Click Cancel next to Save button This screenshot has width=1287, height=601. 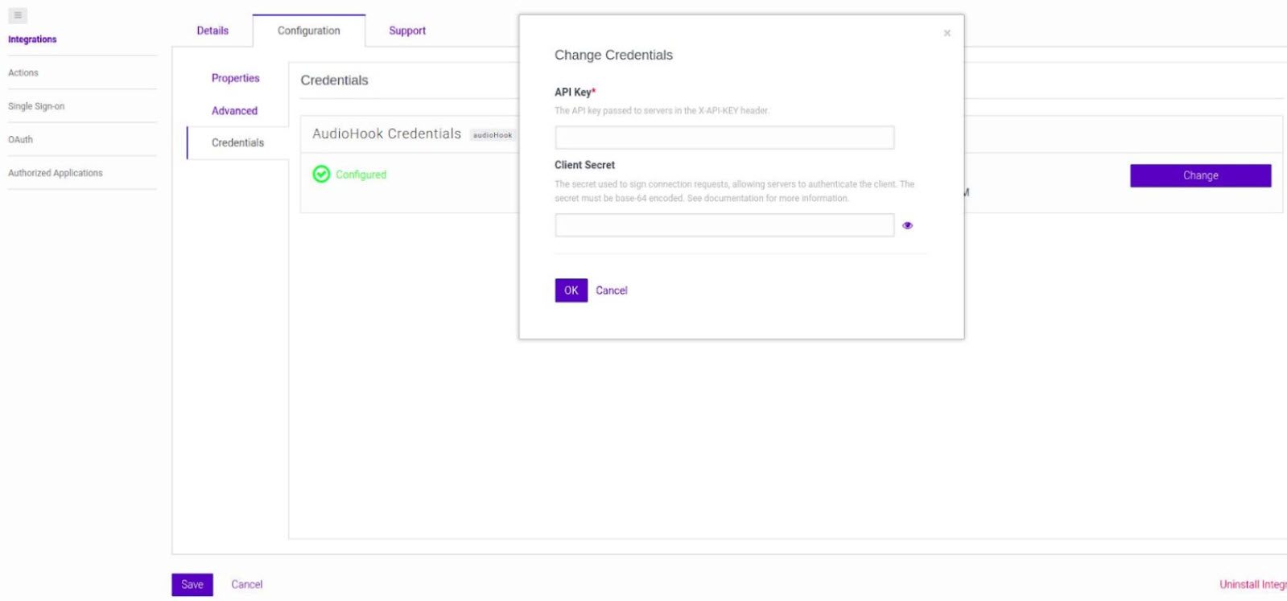pyautogui.click(x=246, y=584)
